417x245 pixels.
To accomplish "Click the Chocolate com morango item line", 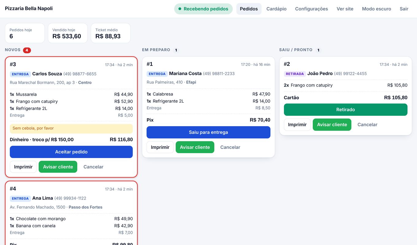I will pos(71,219).
